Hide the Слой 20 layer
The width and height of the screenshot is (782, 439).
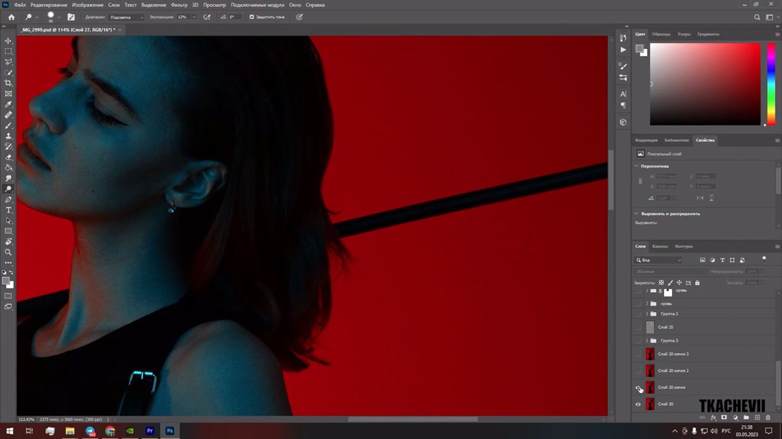tap(638, 404)
